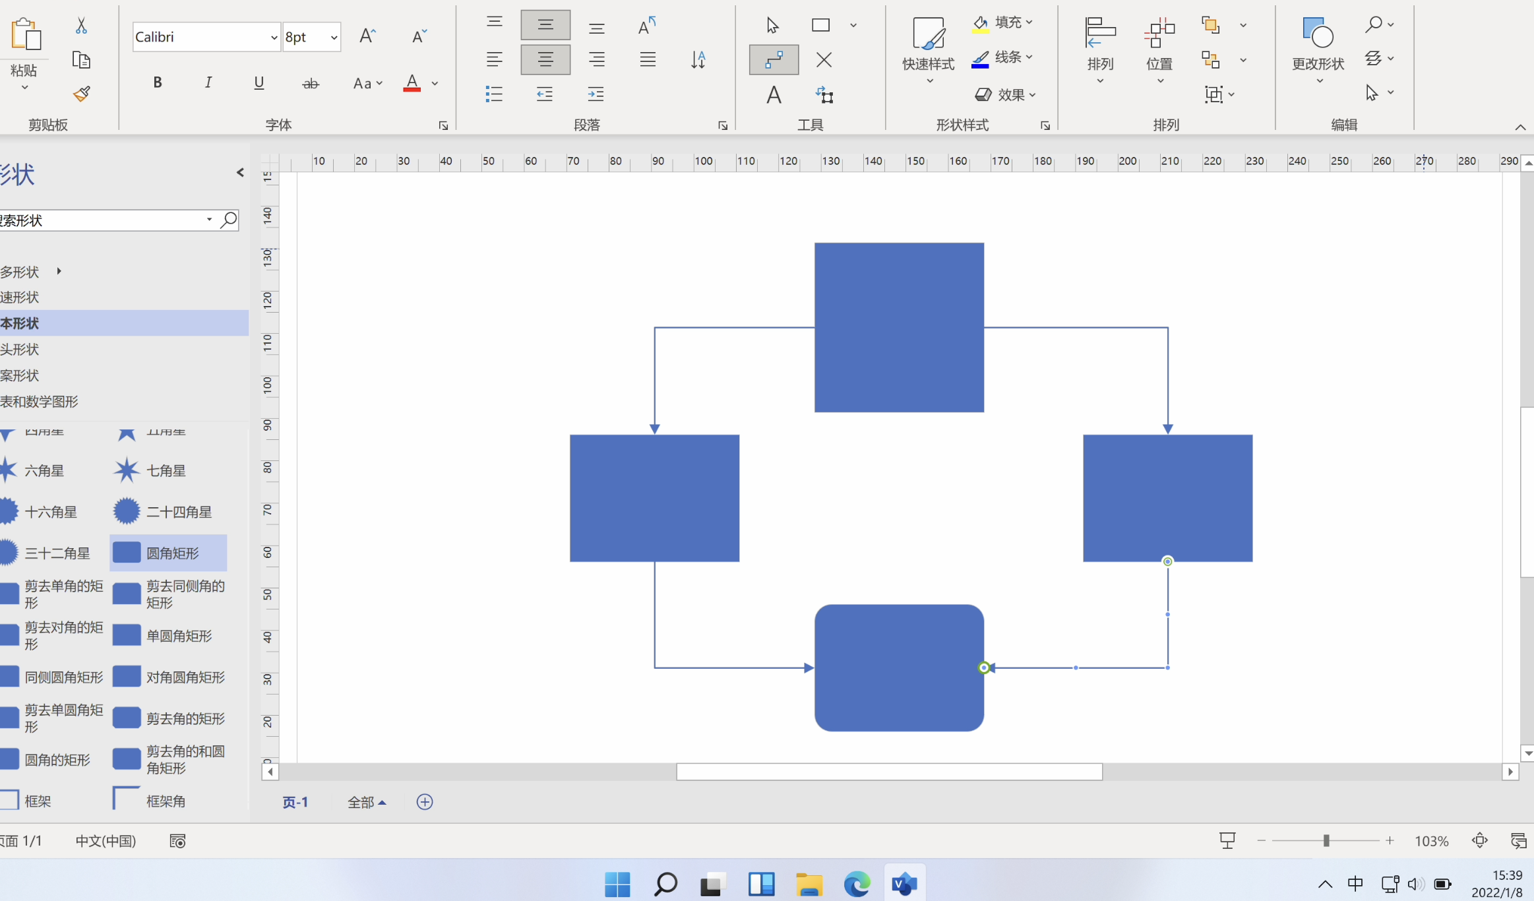
Task: Open the rectangle tool shape dropdown
Action: 853,26
